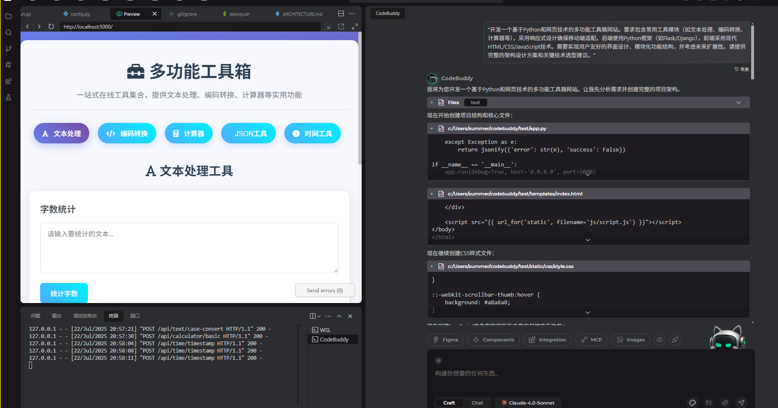The height and width of the screenshot is (408, 778).
Task: Open the 端口 panel tab
Action: (x=135, y=316)
